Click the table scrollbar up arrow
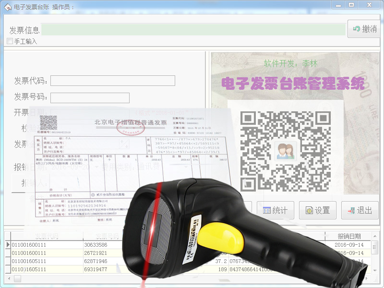This screenshot has height=288, width=384. [x=375, y=236]
